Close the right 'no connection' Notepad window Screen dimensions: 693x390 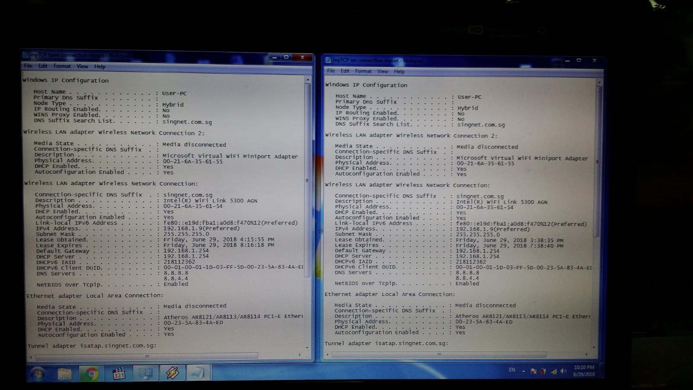(x=594, y=60)
